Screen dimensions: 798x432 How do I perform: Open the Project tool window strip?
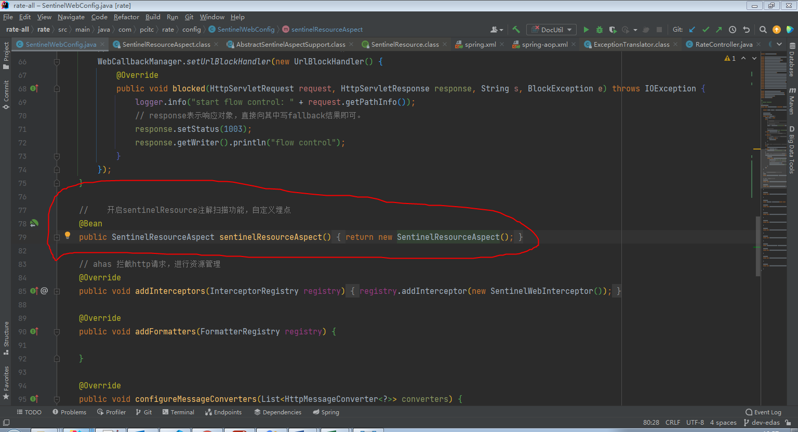coord(6,56)
